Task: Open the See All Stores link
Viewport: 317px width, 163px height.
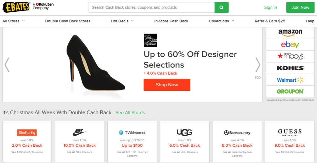Action: coord(130,113)
